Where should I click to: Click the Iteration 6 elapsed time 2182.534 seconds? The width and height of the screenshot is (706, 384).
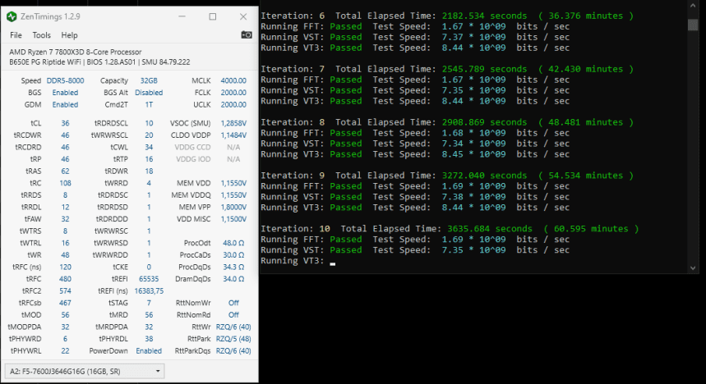tap(484, 16)
